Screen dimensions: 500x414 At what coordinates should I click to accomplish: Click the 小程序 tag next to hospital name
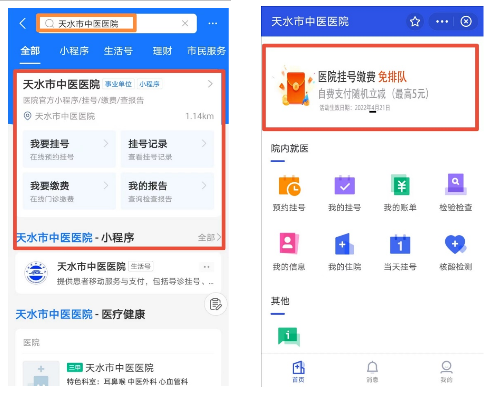(x=149, y=84)
